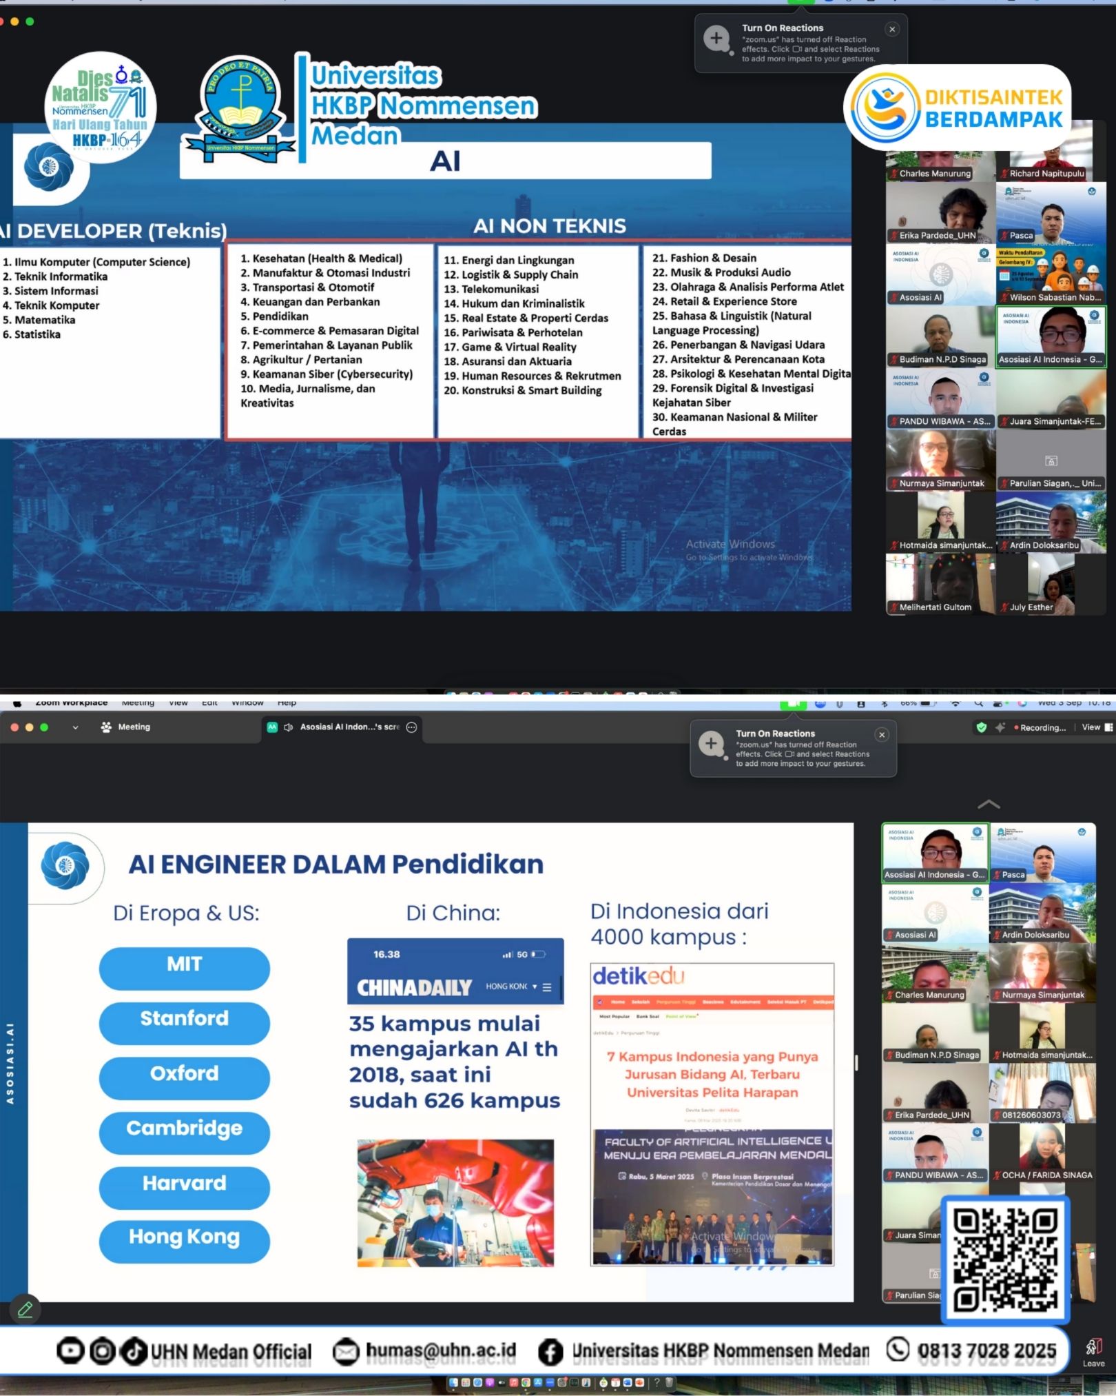Expand the chevron next to the window controls
The image size is (1116, 1396).
click(75, 727)
